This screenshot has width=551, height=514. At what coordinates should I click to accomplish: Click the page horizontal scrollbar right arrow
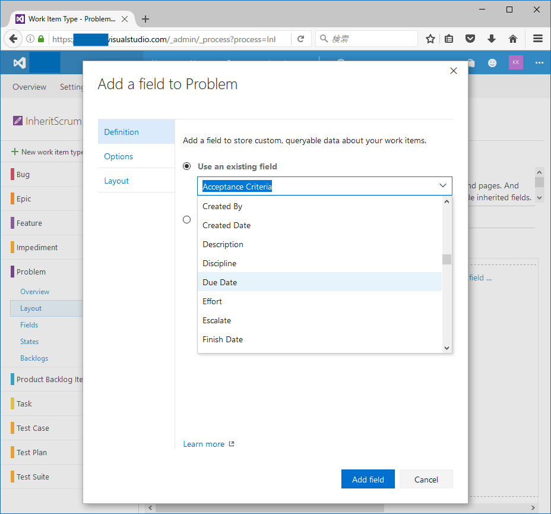click(x=533, y=507)
